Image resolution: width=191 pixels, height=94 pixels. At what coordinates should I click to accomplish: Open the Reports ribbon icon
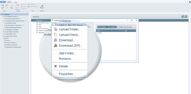(42, 6)
